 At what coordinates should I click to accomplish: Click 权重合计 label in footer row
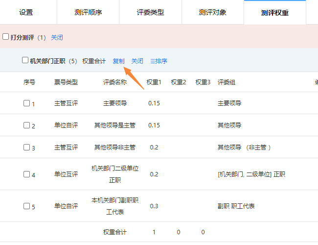[x=115, y=232]
